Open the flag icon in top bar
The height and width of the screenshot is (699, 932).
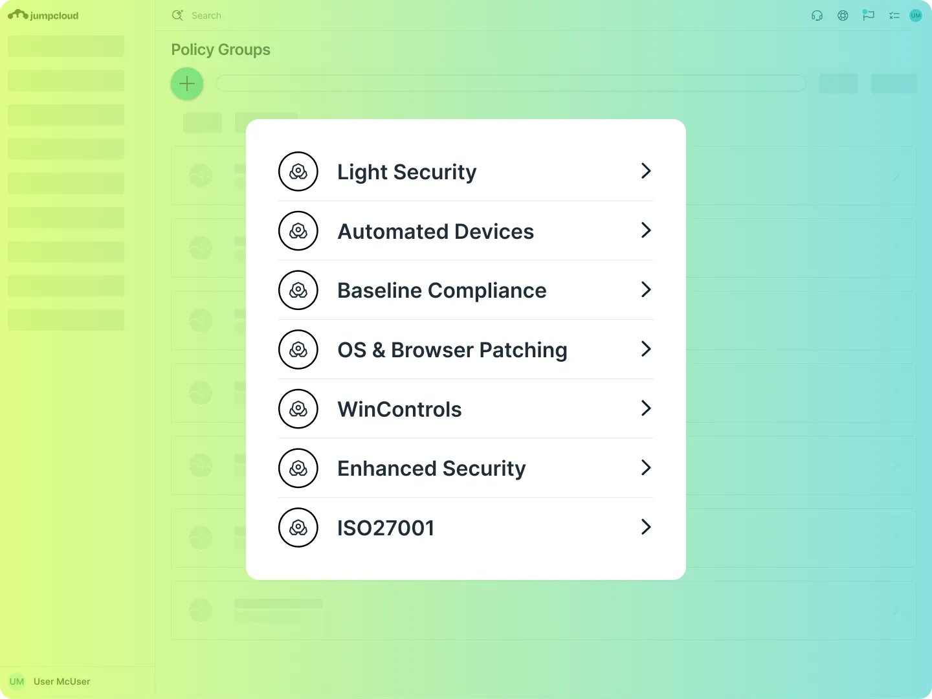(x=869, y=16)
